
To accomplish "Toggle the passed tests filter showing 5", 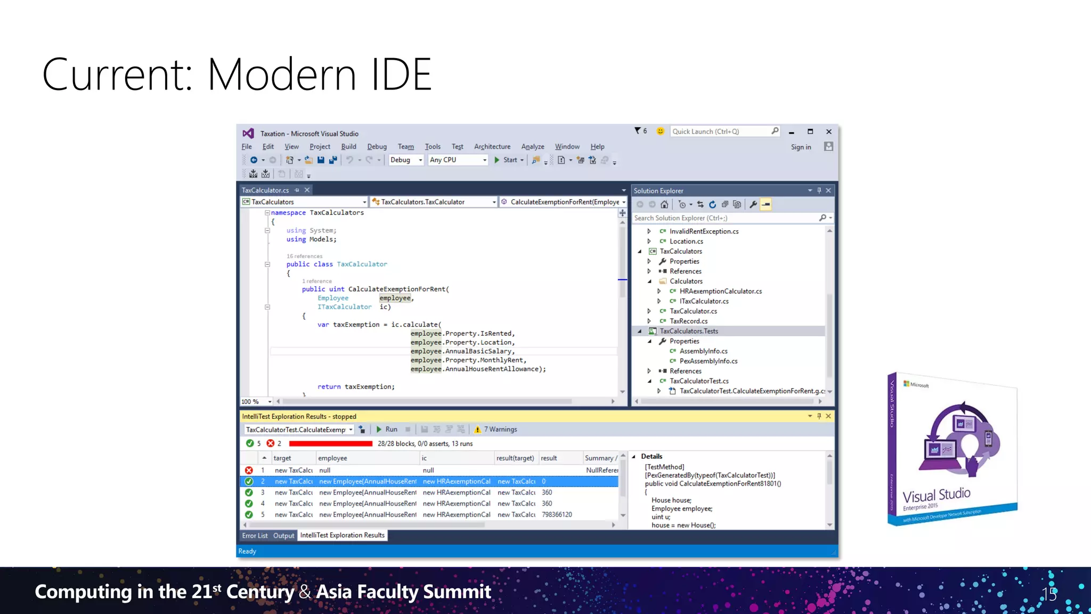I will [x=253, y=443].
